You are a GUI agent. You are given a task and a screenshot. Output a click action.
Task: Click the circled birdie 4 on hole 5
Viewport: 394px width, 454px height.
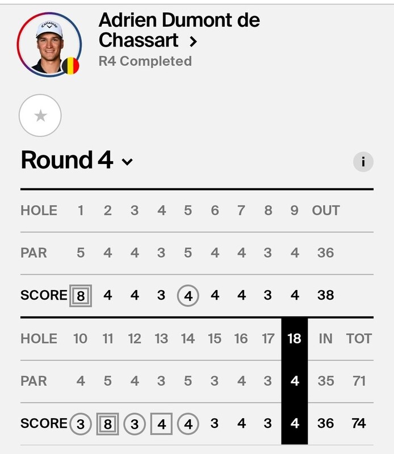[x=188, y=295]
